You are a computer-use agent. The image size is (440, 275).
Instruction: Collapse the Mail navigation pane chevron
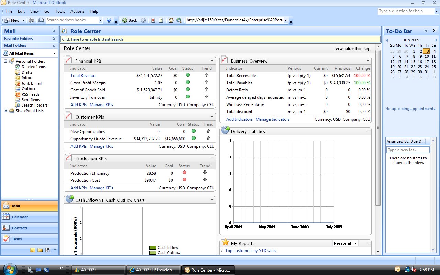pos(54,31)
